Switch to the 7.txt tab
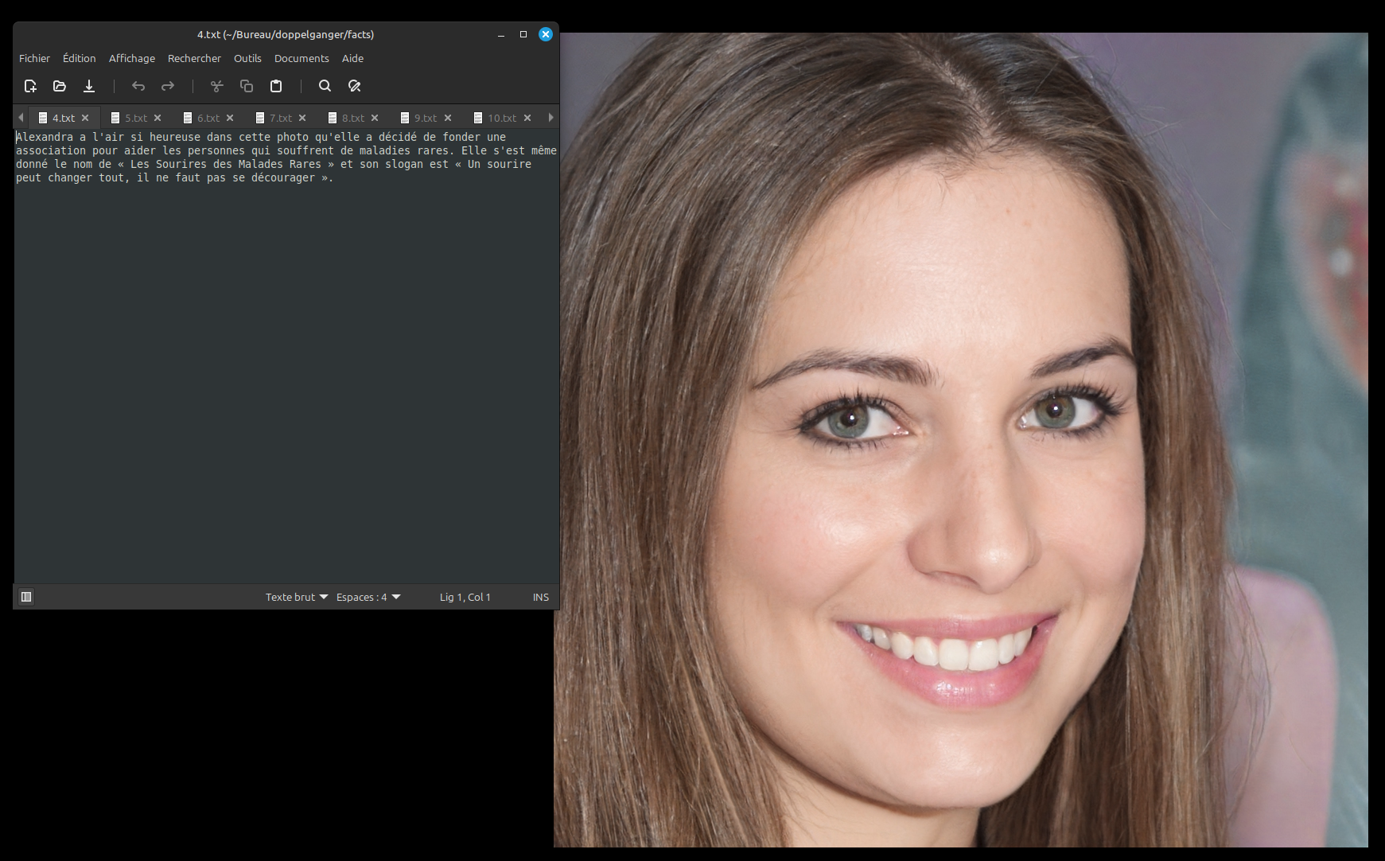The image size is (1385, 861). pyautogui.click(x=280, y=118)
